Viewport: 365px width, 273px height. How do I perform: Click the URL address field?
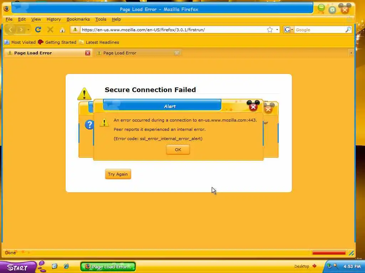(x=173, y=30)
